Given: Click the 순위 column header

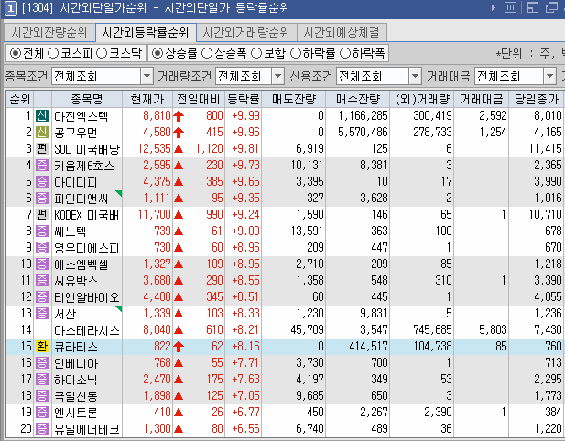Looking at the screenshot, I should pyautogui.click(x=20, y=99).
